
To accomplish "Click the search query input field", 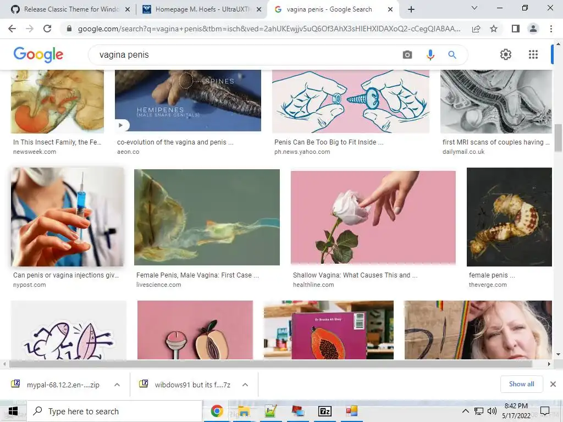I will click(248, 54).
